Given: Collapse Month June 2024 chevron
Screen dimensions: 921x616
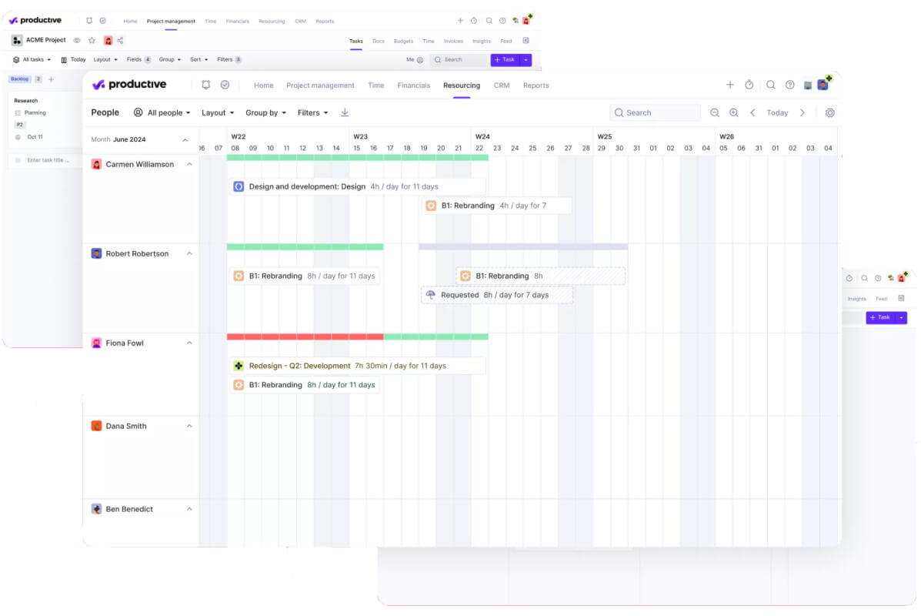Looking at the screenshot, I should (x=185, y=140).
